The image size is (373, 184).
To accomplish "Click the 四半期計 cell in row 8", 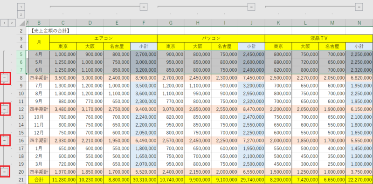I will click(39, 78).
